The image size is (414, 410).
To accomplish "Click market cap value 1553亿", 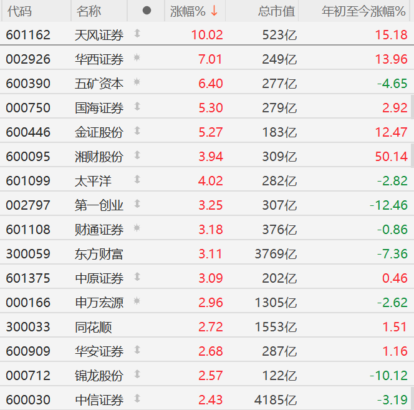I will point(276,327).
